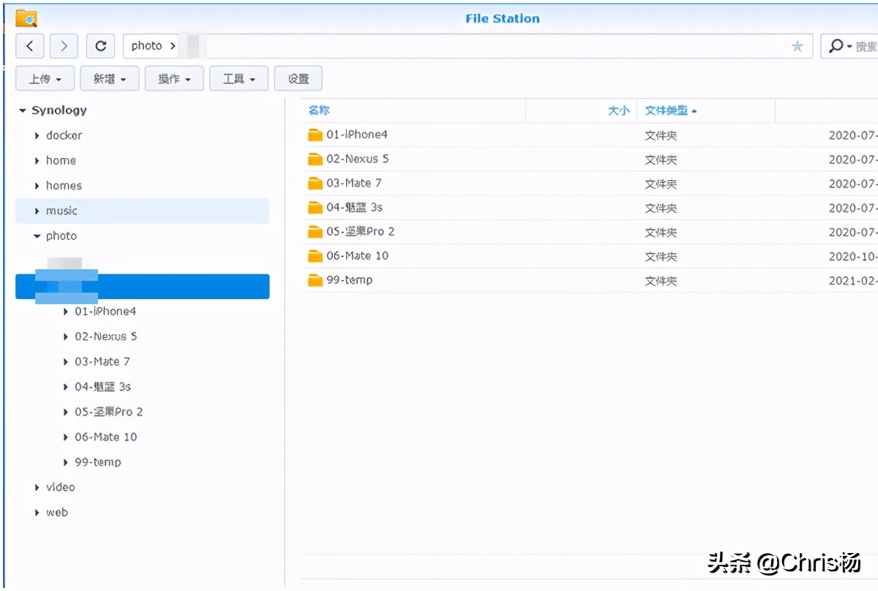
Task: Click the back navigation arrow
Action: point(29,46)
